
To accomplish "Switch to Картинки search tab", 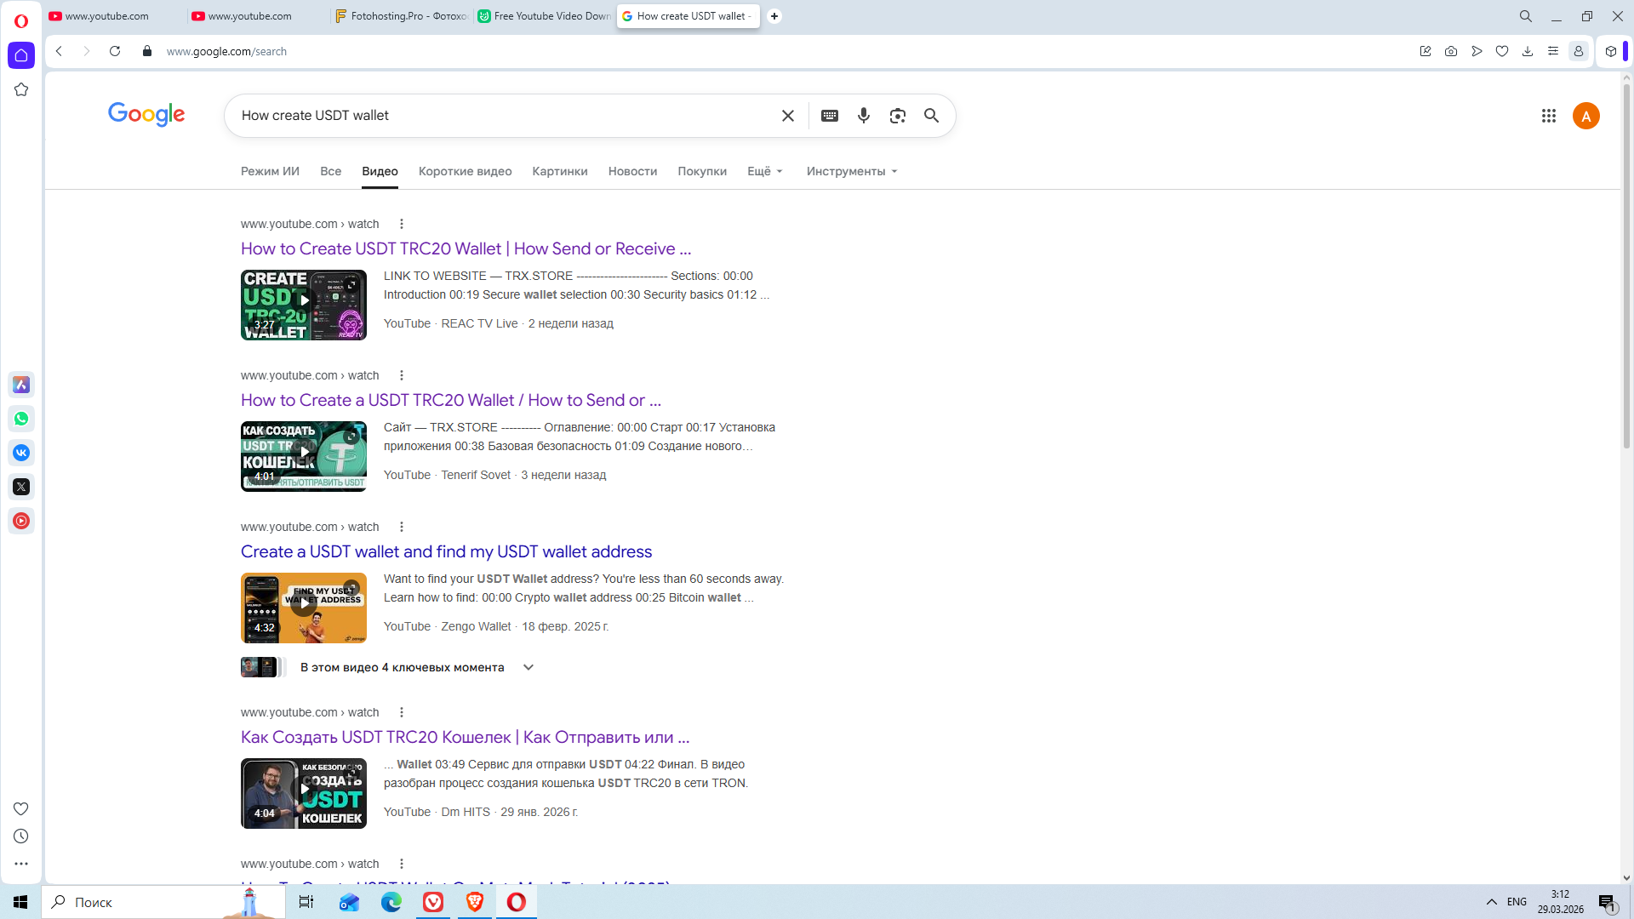I will tap(559, 171).
